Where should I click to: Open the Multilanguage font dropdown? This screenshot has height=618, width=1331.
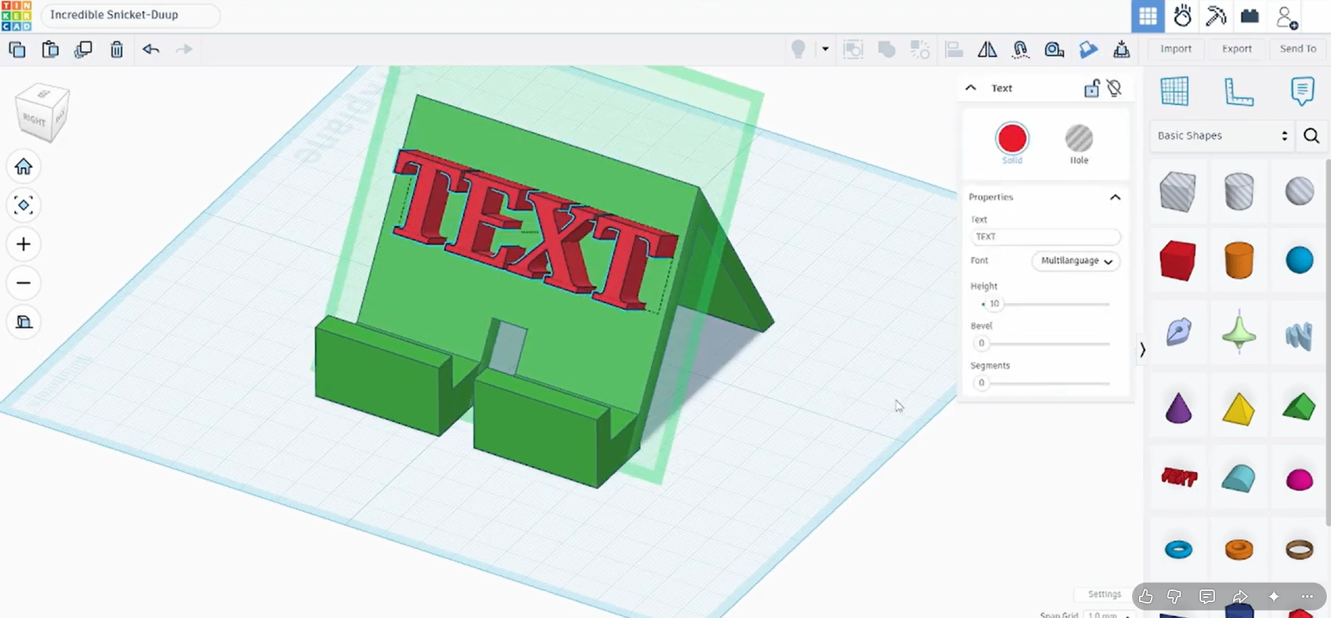pos(1076,261)
